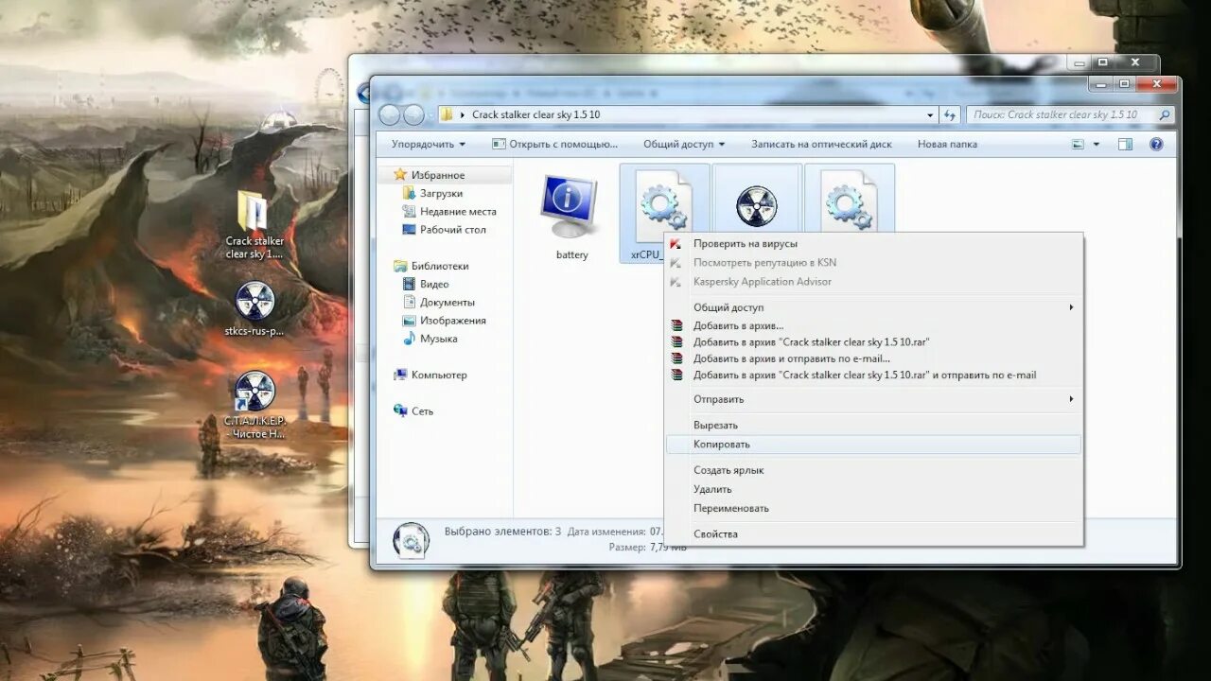Expand address bar history dropdown
This screenshot has width=1211, height=681.
pyautogui.click(x=930, y=114)
